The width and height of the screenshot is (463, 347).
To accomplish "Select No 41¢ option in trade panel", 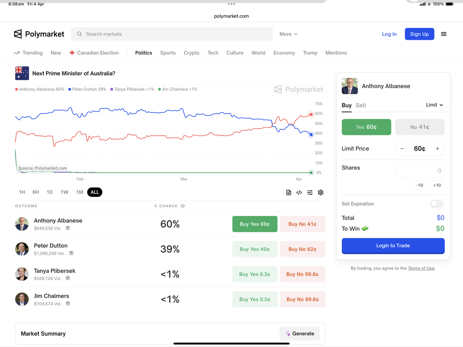I will 420,127.
